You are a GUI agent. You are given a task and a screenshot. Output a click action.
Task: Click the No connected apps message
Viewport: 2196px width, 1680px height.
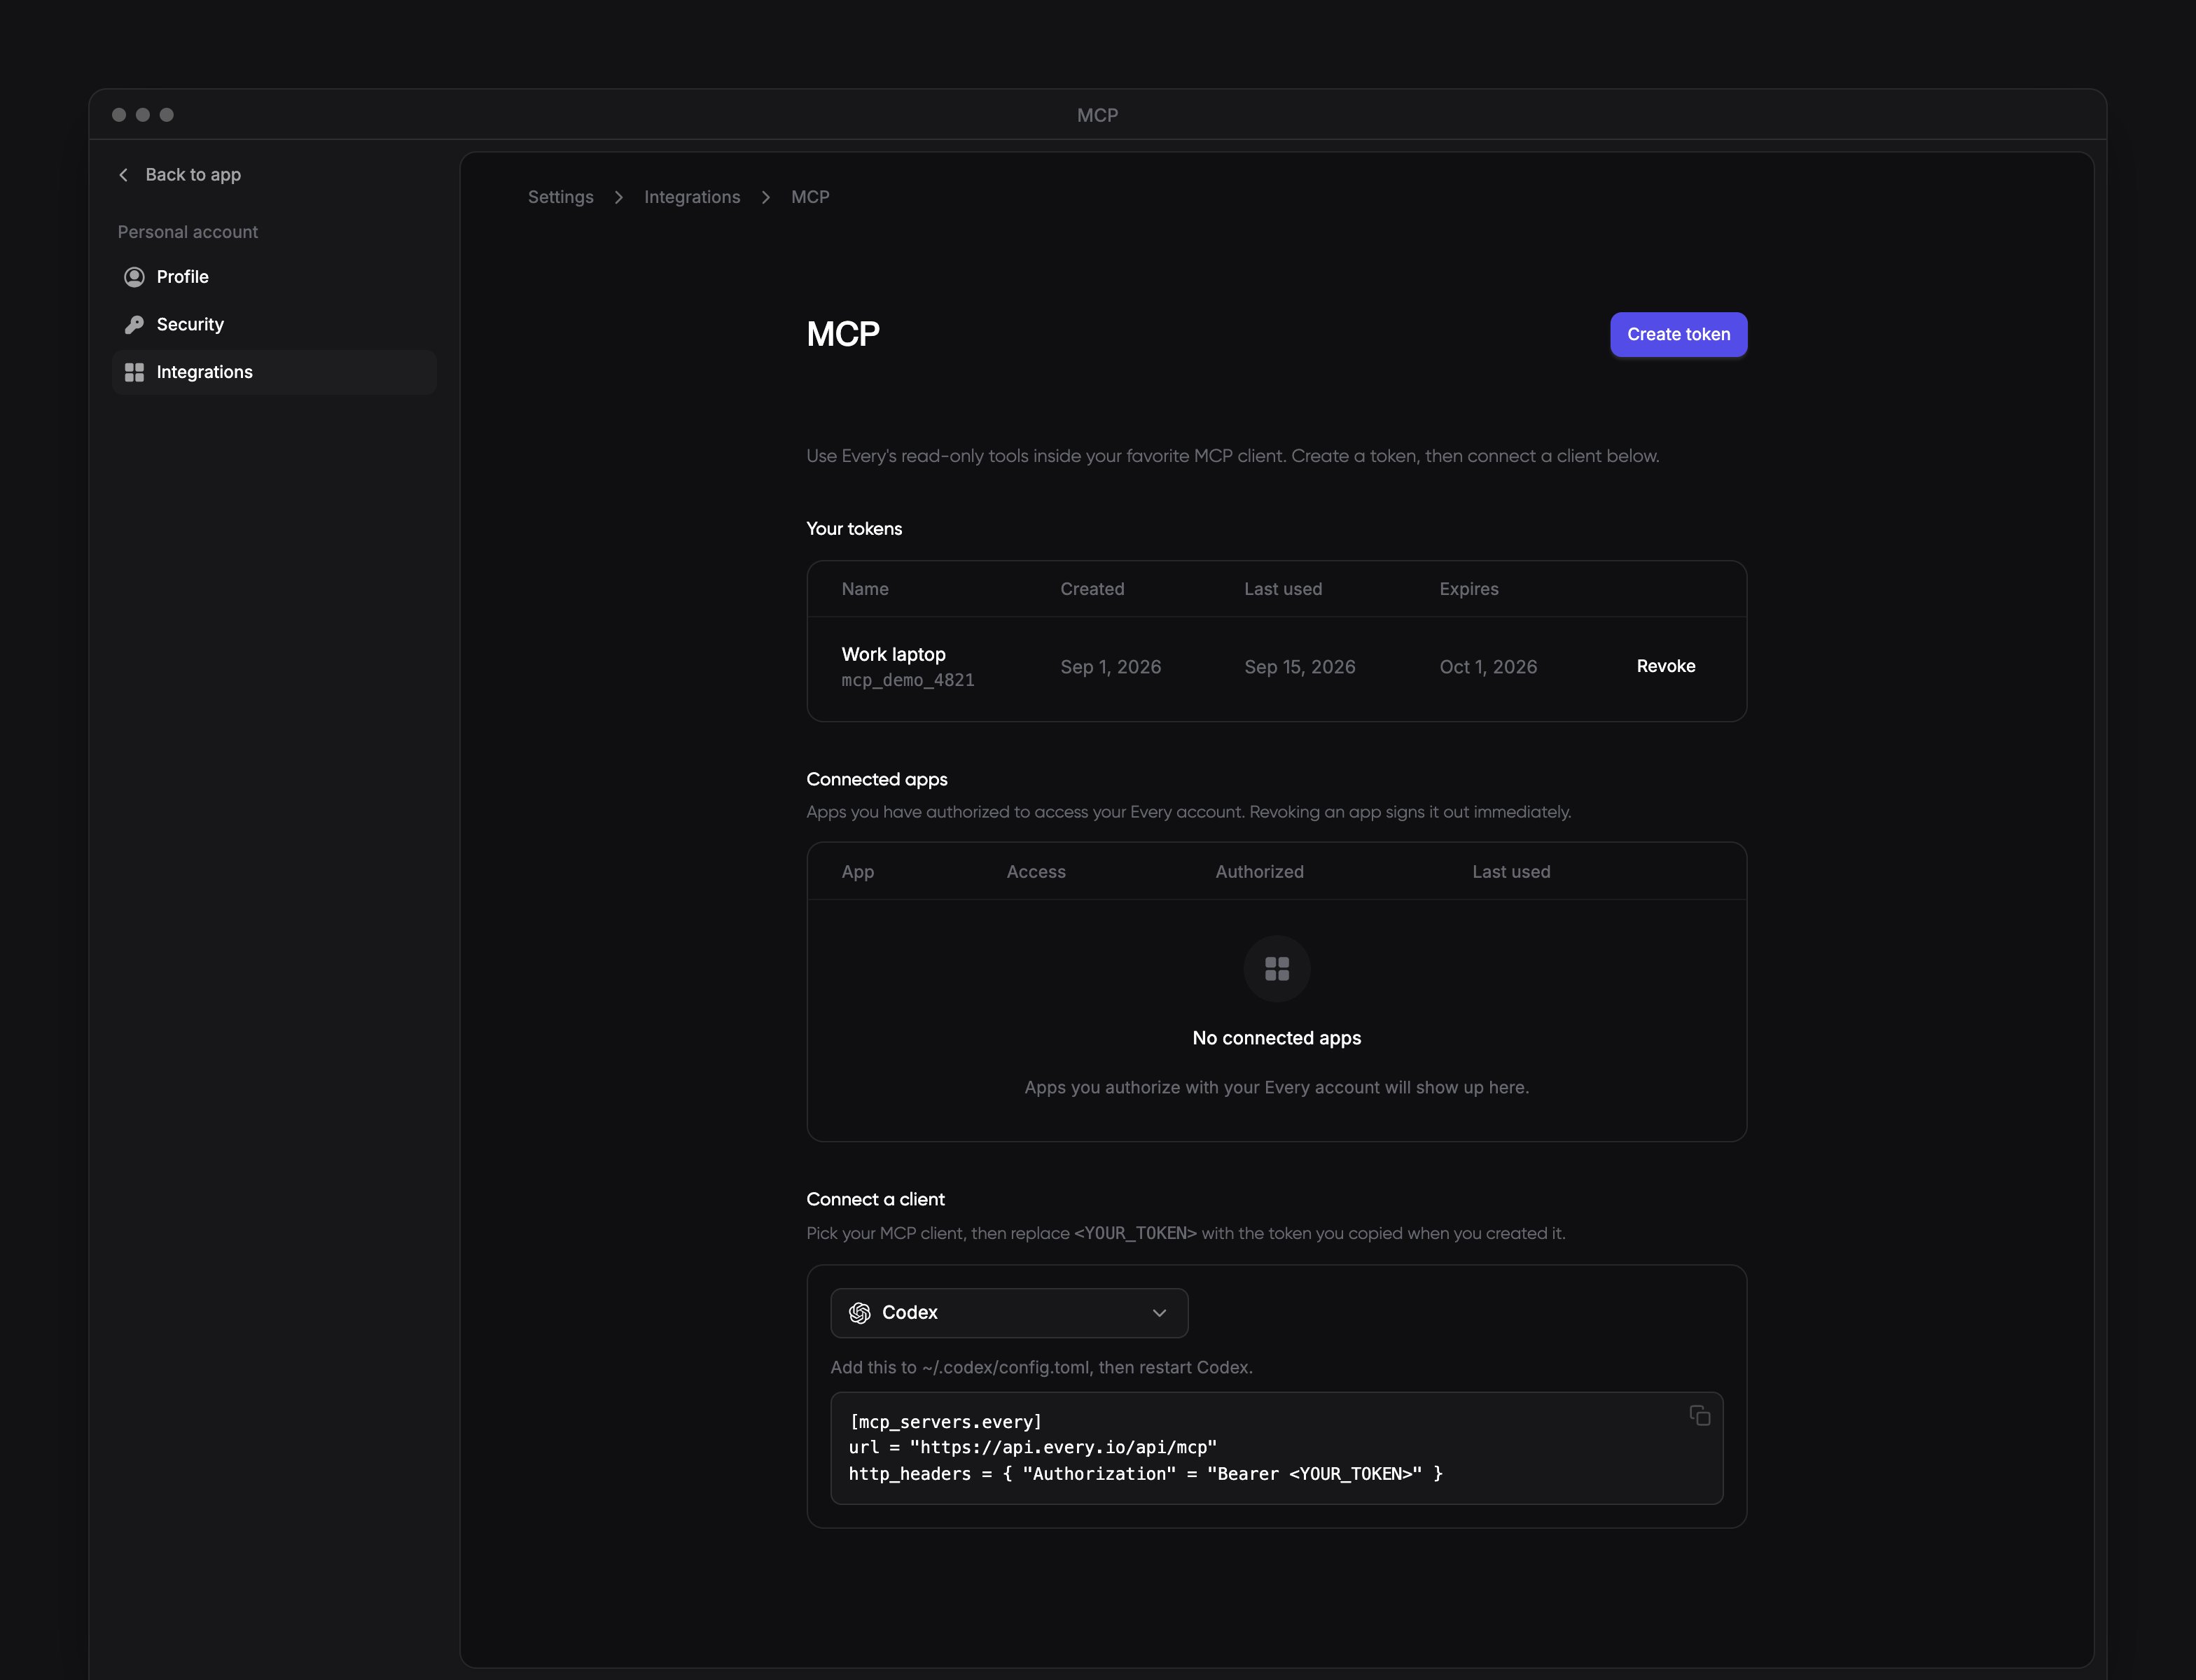[x=1277, y=1038]
